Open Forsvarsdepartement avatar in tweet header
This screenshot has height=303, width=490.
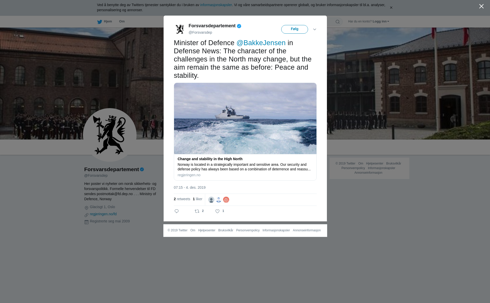point(180,29)
